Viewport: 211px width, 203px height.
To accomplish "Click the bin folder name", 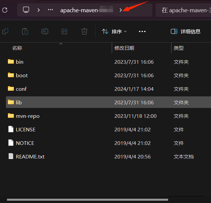I will click(x=20, y=62).
